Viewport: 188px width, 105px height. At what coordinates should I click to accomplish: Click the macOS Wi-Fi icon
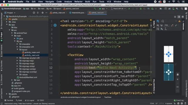point(174,2)
